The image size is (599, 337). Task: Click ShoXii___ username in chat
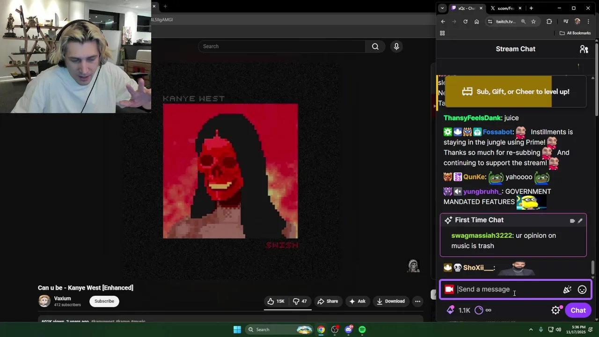point(478,268)
